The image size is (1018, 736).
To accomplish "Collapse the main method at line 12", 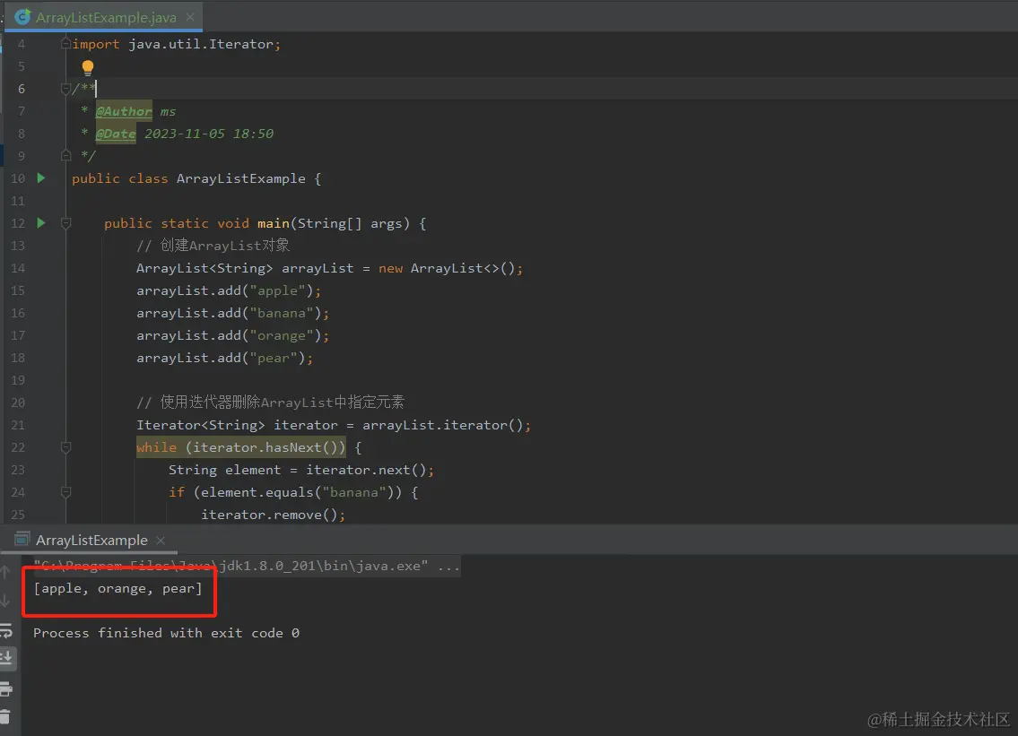I will [65, 222].
